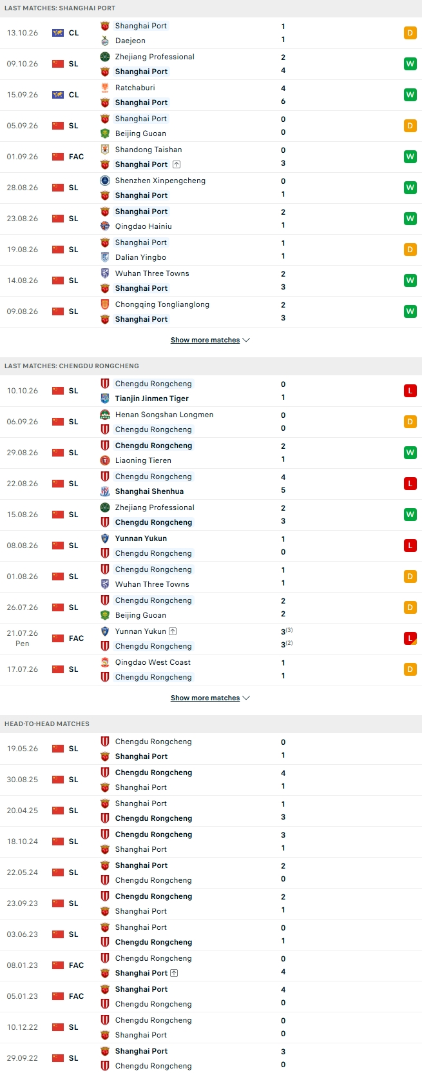Click the Qingdao West Coast crest
The image size is (422, 1073).
click(105, 662)
